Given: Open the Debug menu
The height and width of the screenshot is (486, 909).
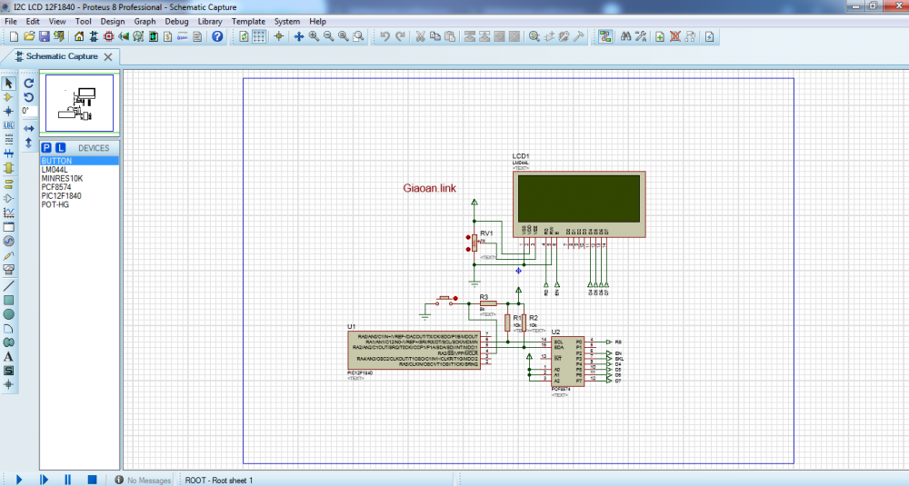Looking at the screenshot, I should (x=177, y=21).
